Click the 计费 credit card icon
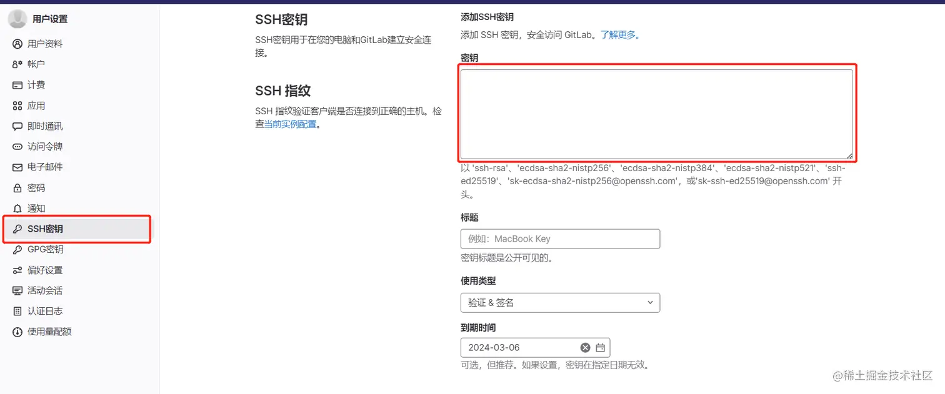The image size is (945, 394). tap(17, 85)
